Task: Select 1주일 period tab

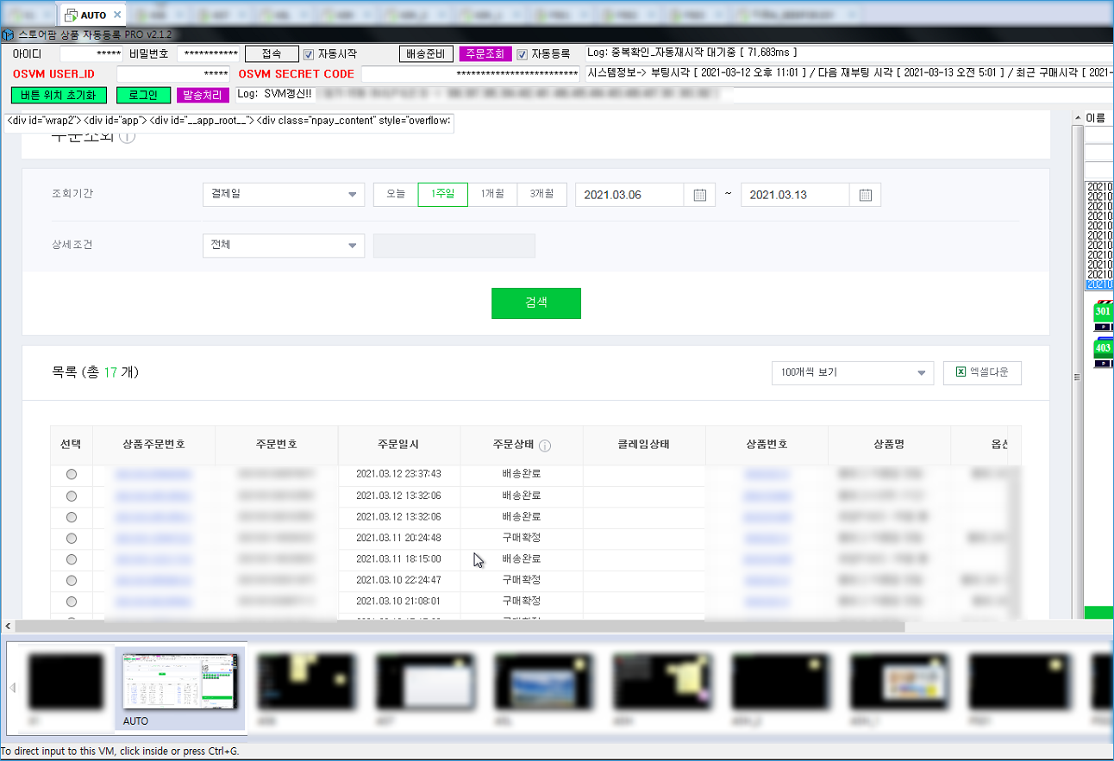Action: point(442,195)
